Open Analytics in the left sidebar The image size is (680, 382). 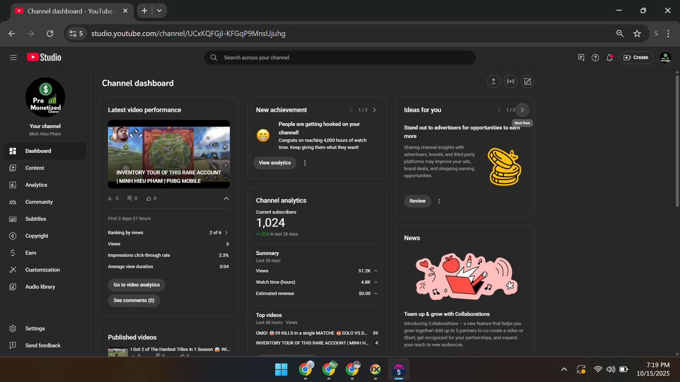coord(36,185)
